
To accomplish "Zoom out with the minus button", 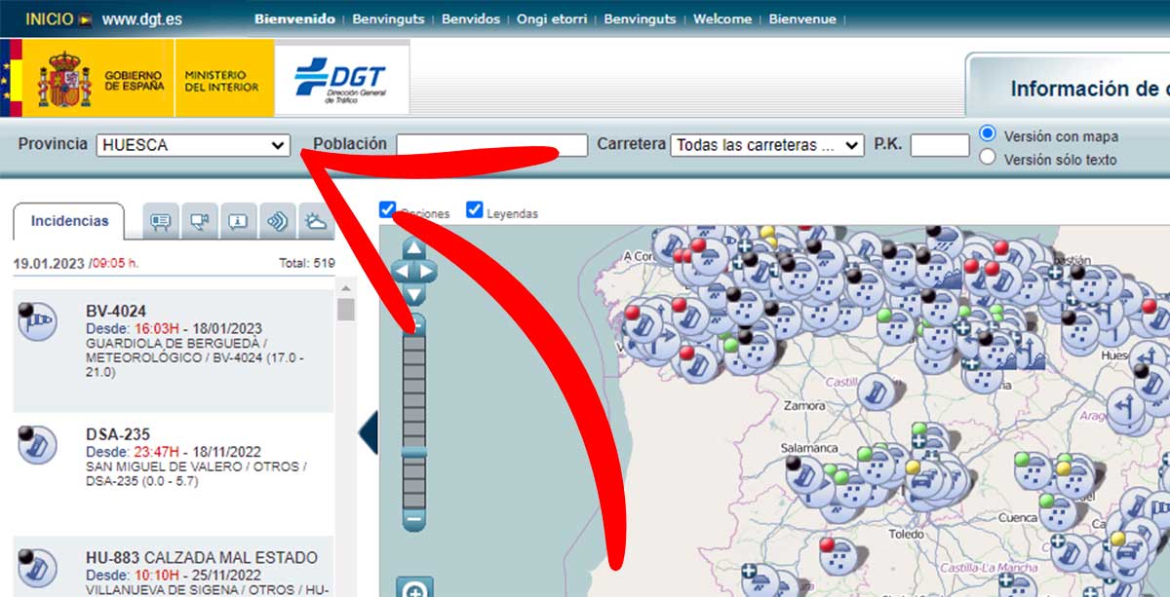I will (414, 521).
